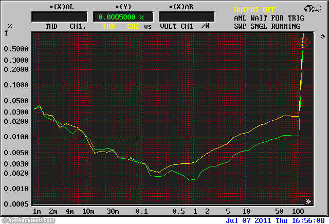Click the 30m X-axis label
The width and height of the screenshot is (329, 224).
pos(113,212)
